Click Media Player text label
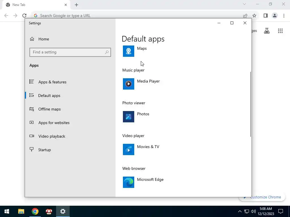 pyautogui.click(x=148, y=81)
